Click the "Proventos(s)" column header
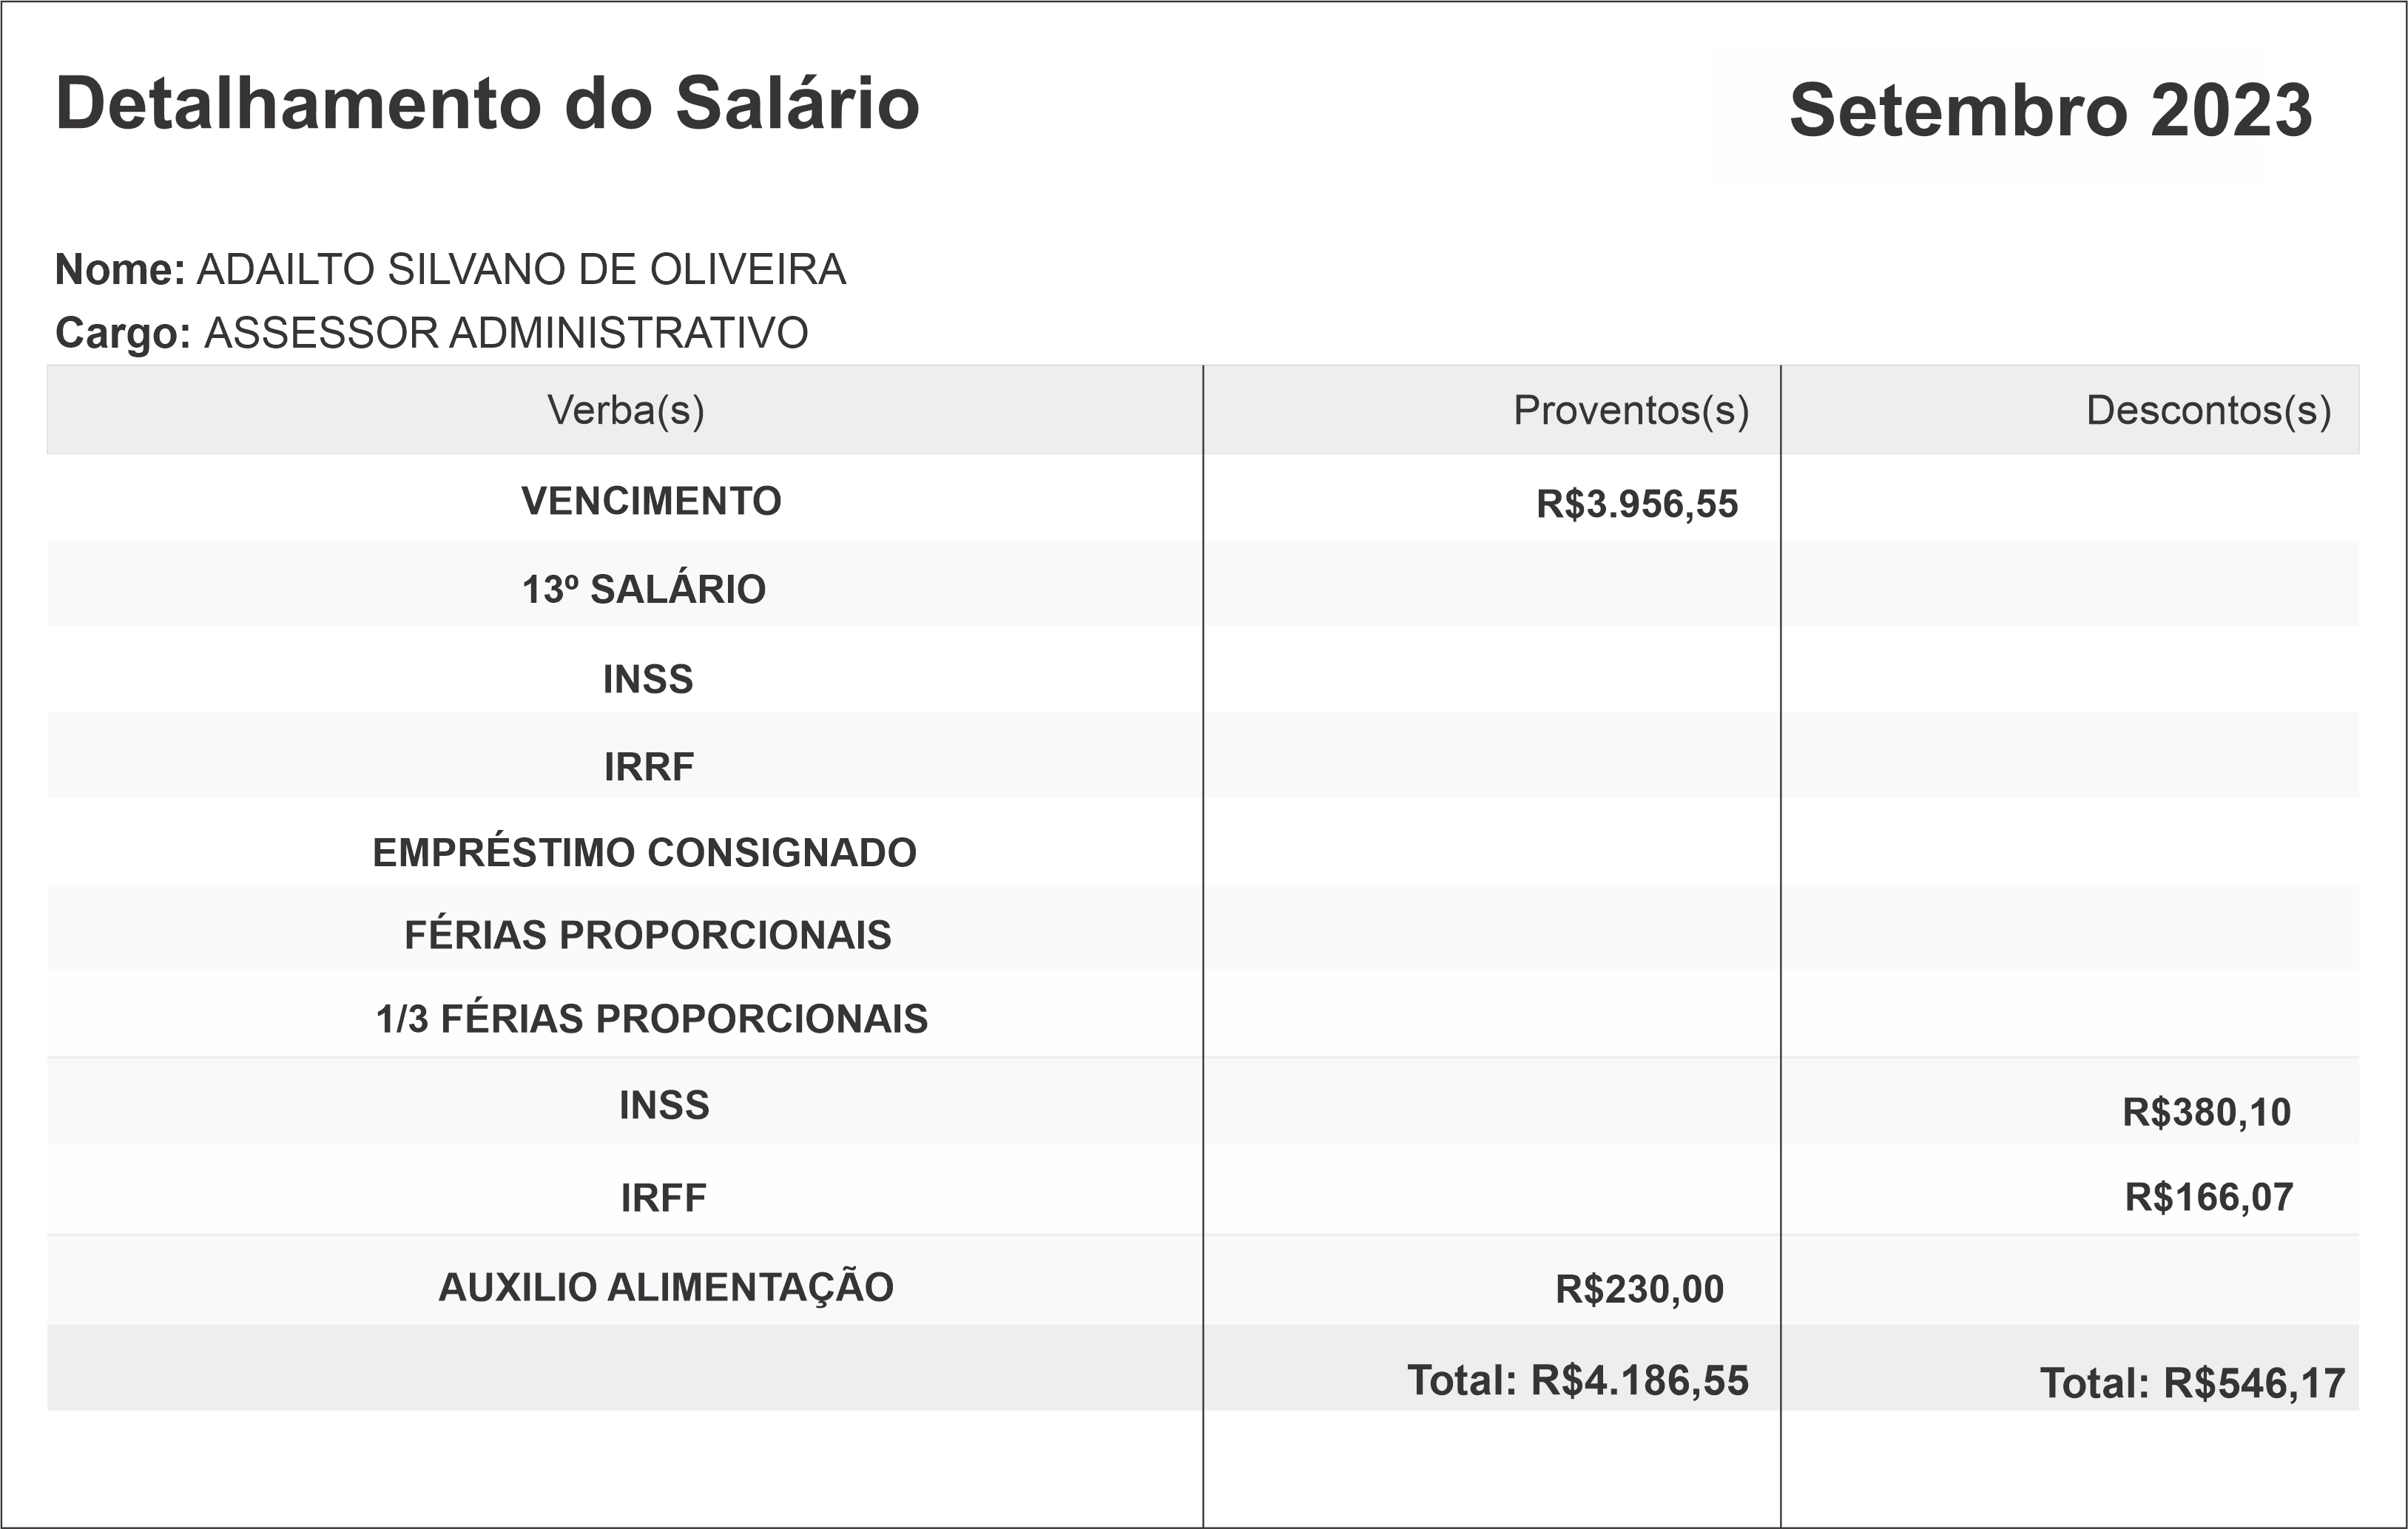 [1630, 410]
